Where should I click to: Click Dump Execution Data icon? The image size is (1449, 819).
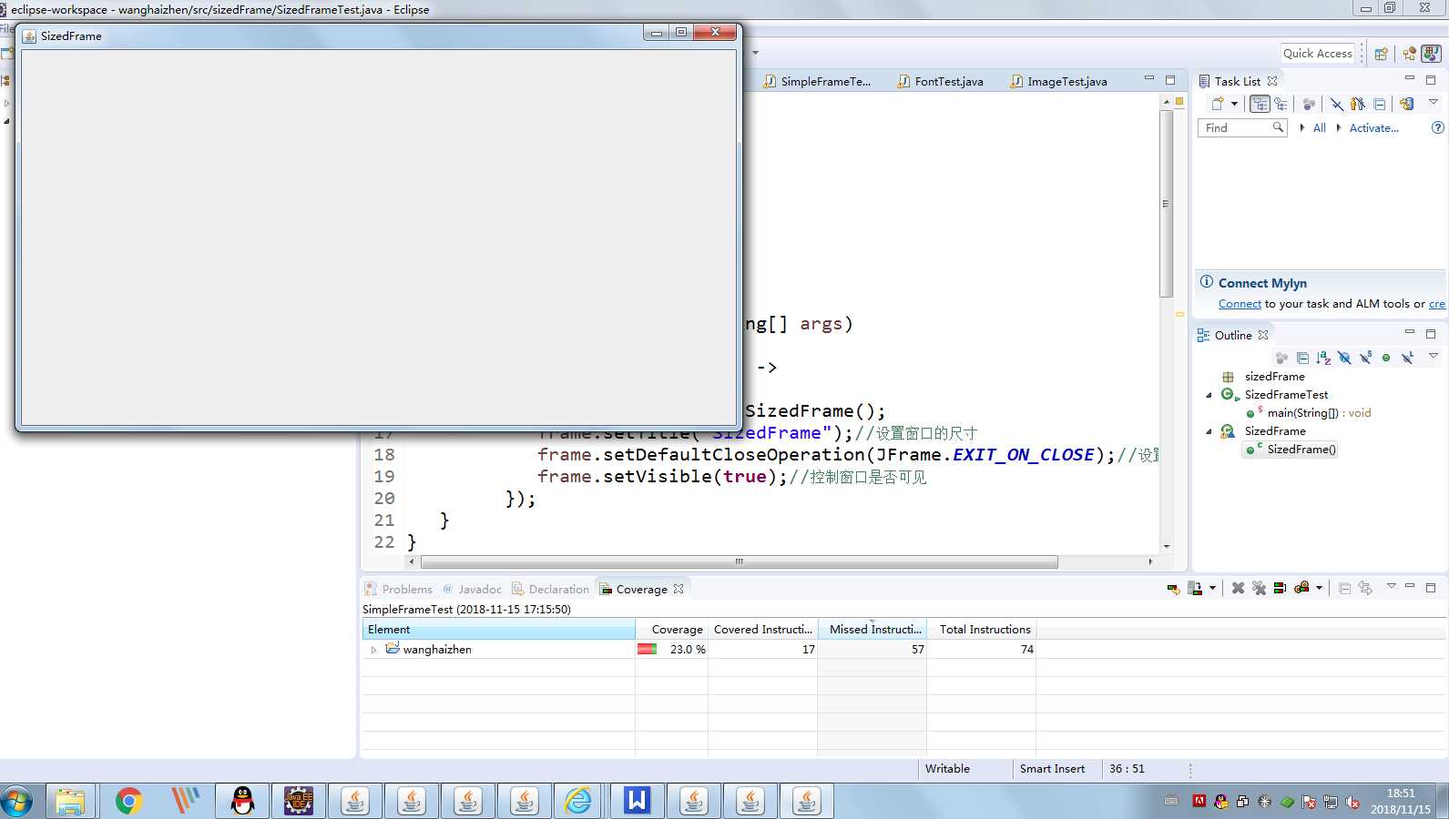click(1195, 589)
